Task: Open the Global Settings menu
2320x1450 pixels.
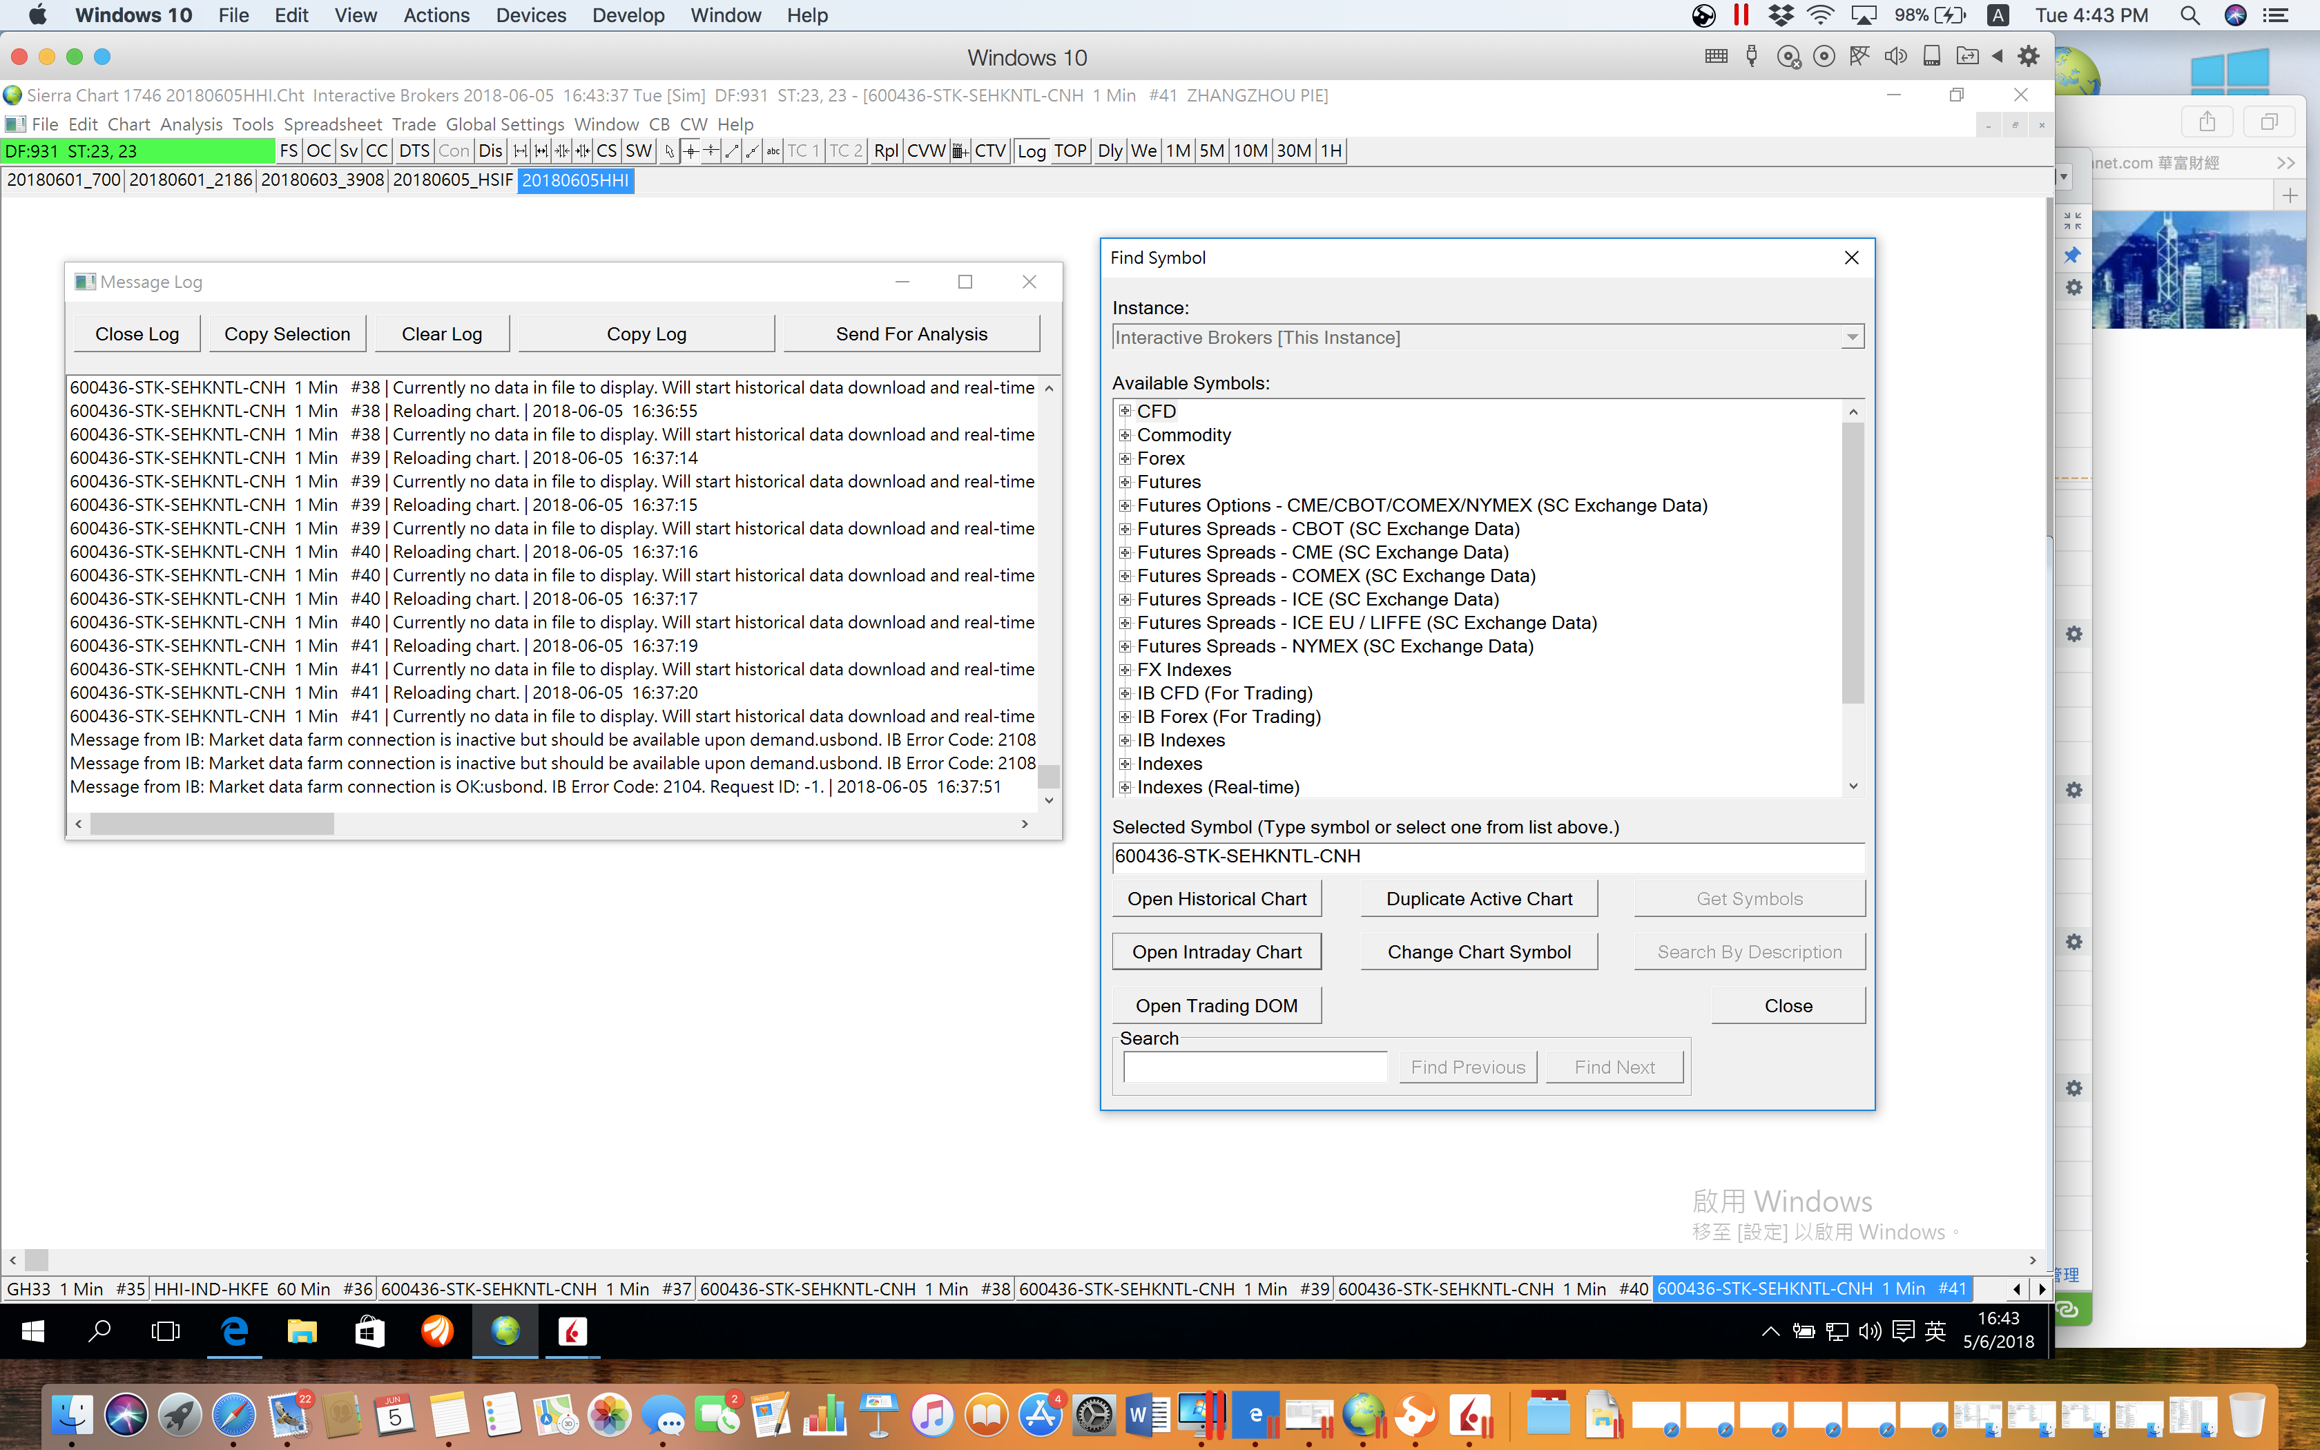Action: click(504, 125)
